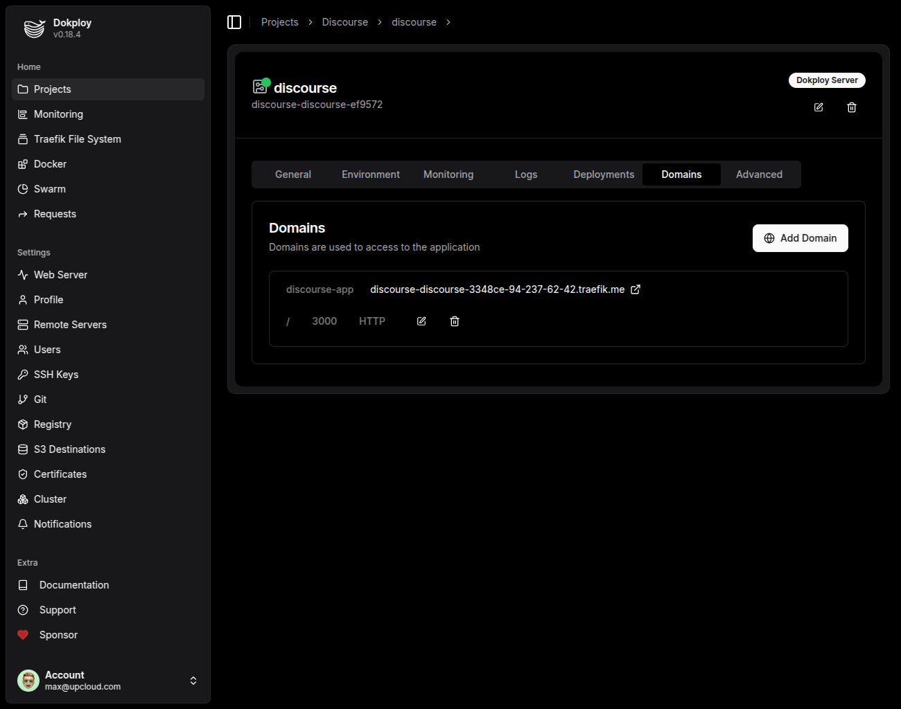The width and height of the screenshot is (901, 709).
Task: Click the Dokploy logo in the sidebar
Action: click(33, 28)
